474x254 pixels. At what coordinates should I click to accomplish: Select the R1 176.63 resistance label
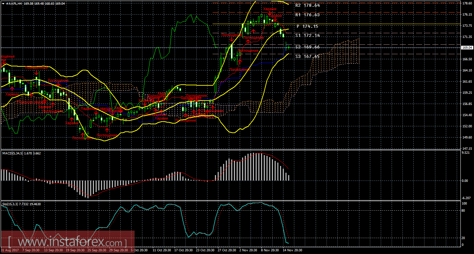coord(307,15)
